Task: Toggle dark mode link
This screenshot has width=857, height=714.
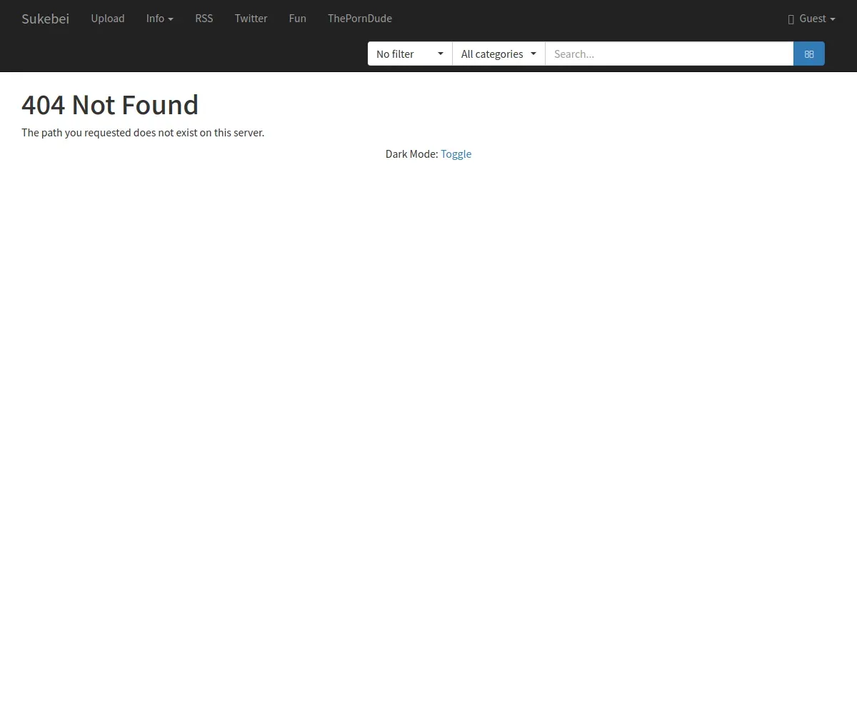Action: click(x=456, y=154)
